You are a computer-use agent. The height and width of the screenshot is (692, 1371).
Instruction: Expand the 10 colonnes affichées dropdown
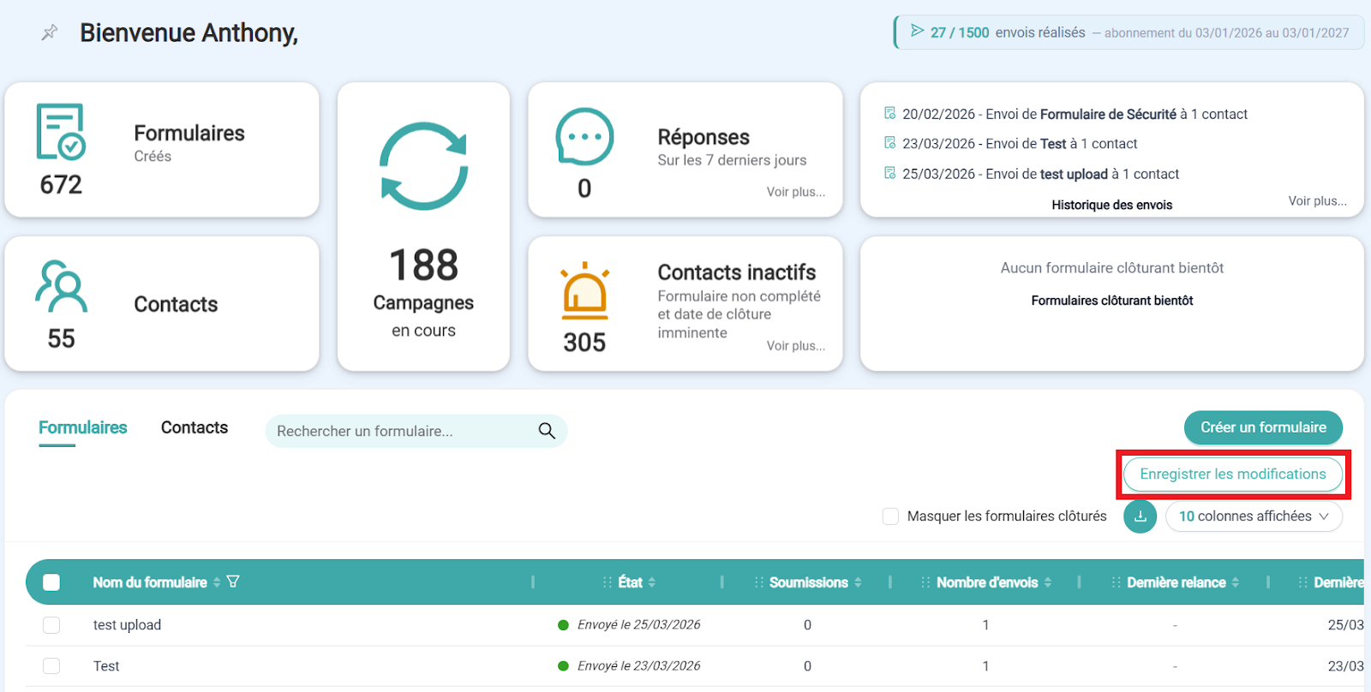pyautogui.click(x=1254, y=516)
